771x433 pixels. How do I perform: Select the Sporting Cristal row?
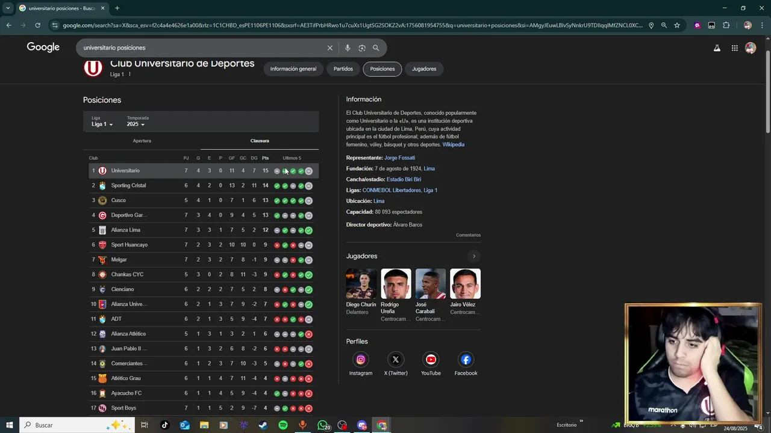tap(204, 186)
